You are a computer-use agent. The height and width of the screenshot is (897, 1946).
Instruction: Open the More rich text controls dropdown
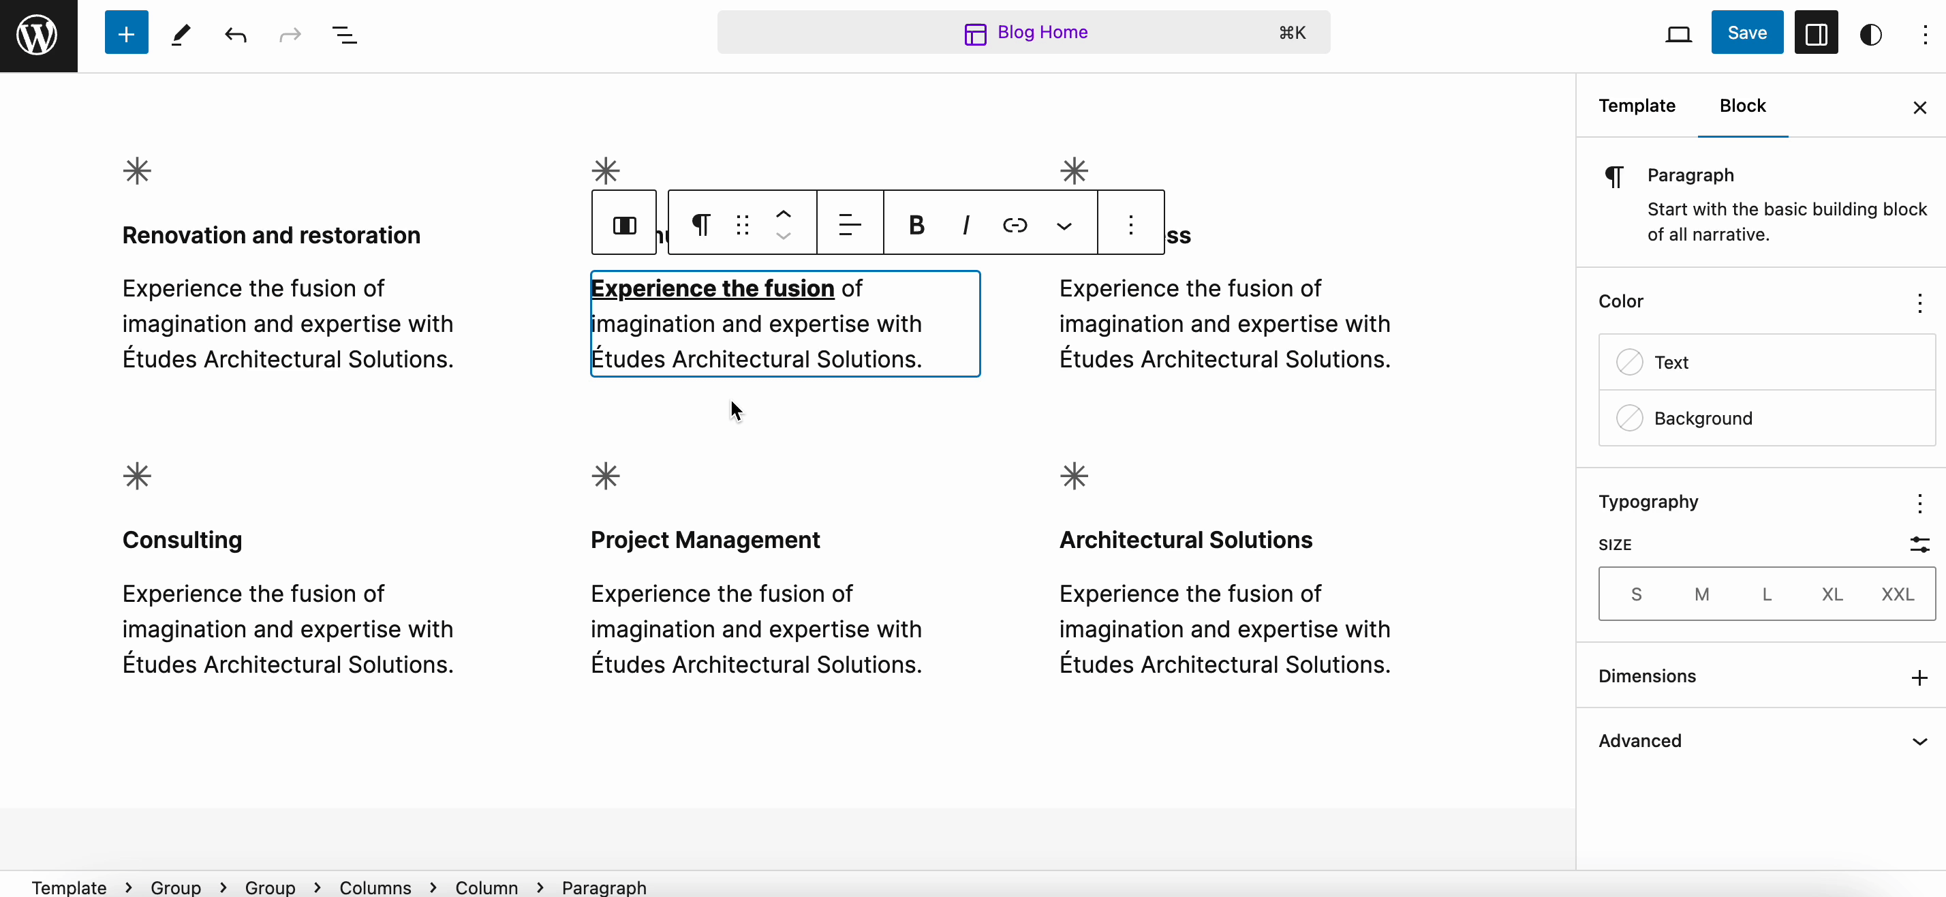[1064, 225]
